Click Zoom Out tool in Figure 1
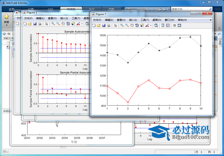 tap(58, 24)
